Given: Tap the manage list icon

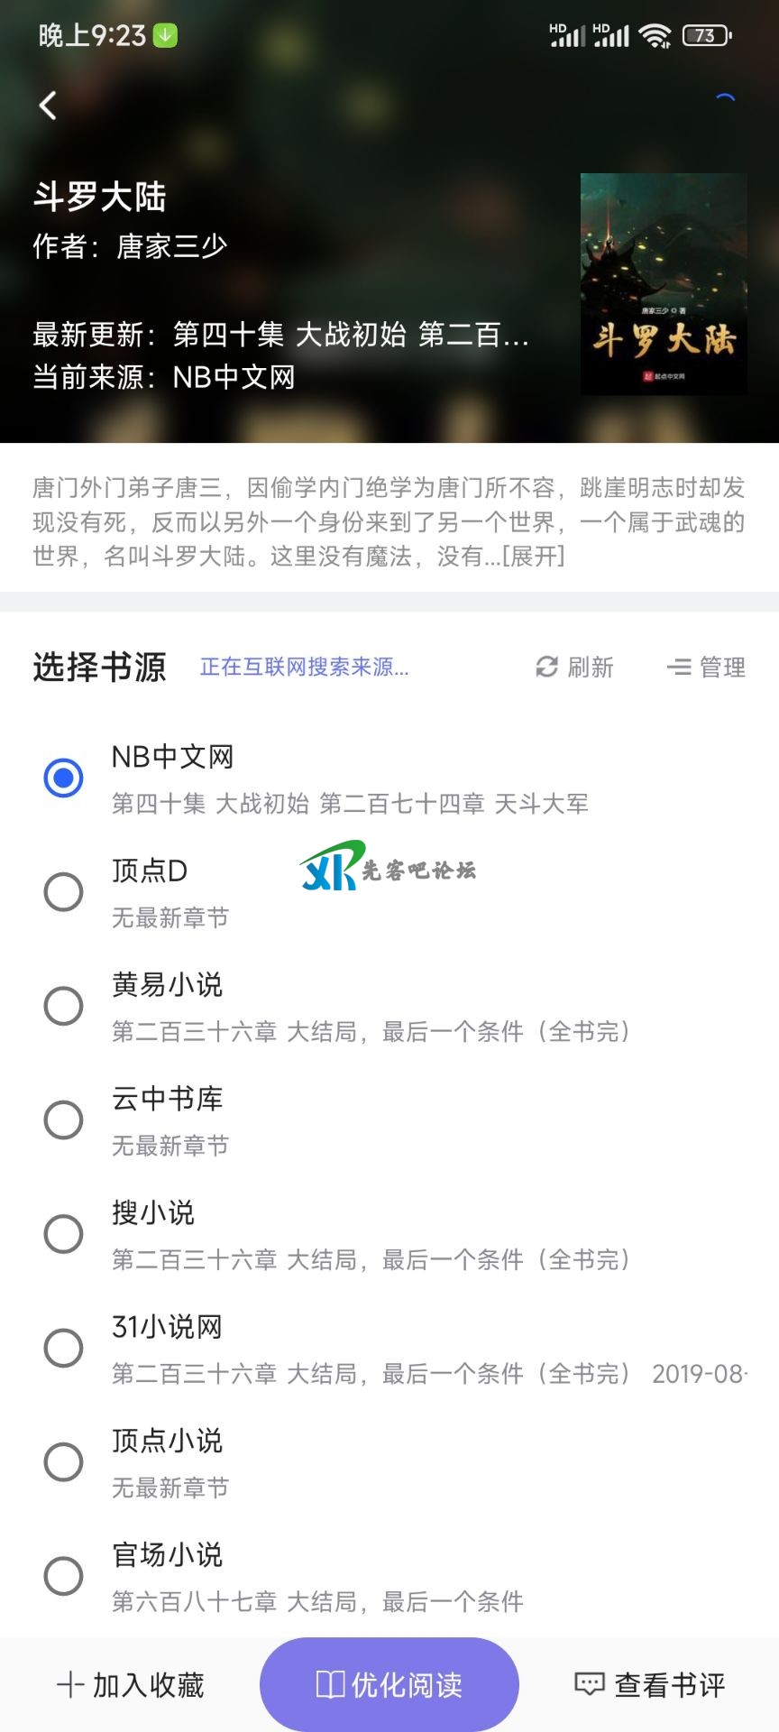Looking at the screenshot, I should coord(678,667).
